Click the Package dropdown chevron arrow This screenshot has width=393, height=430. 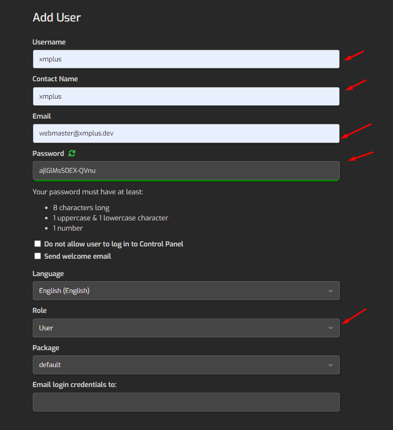tap(330, 365)
